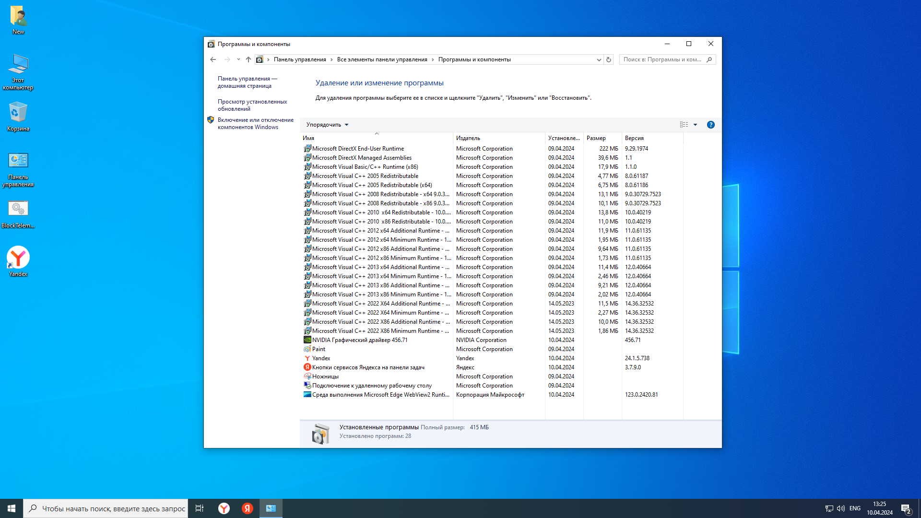Click the Поиск в Программы search field
This screenshot has height=518, width=921.
[x=662, y=59]
